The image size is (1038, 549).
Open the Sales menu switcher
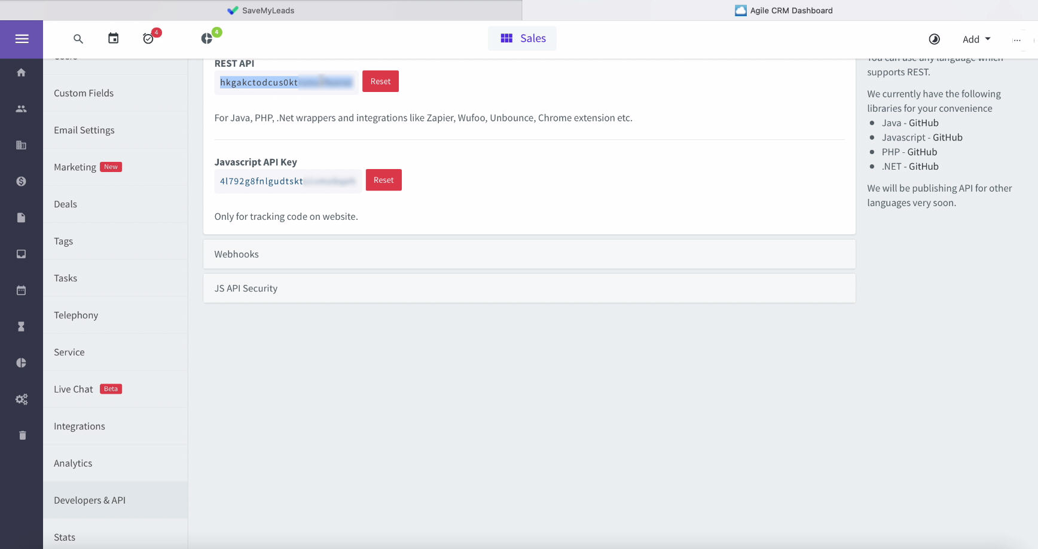click(x=522, y=38)
